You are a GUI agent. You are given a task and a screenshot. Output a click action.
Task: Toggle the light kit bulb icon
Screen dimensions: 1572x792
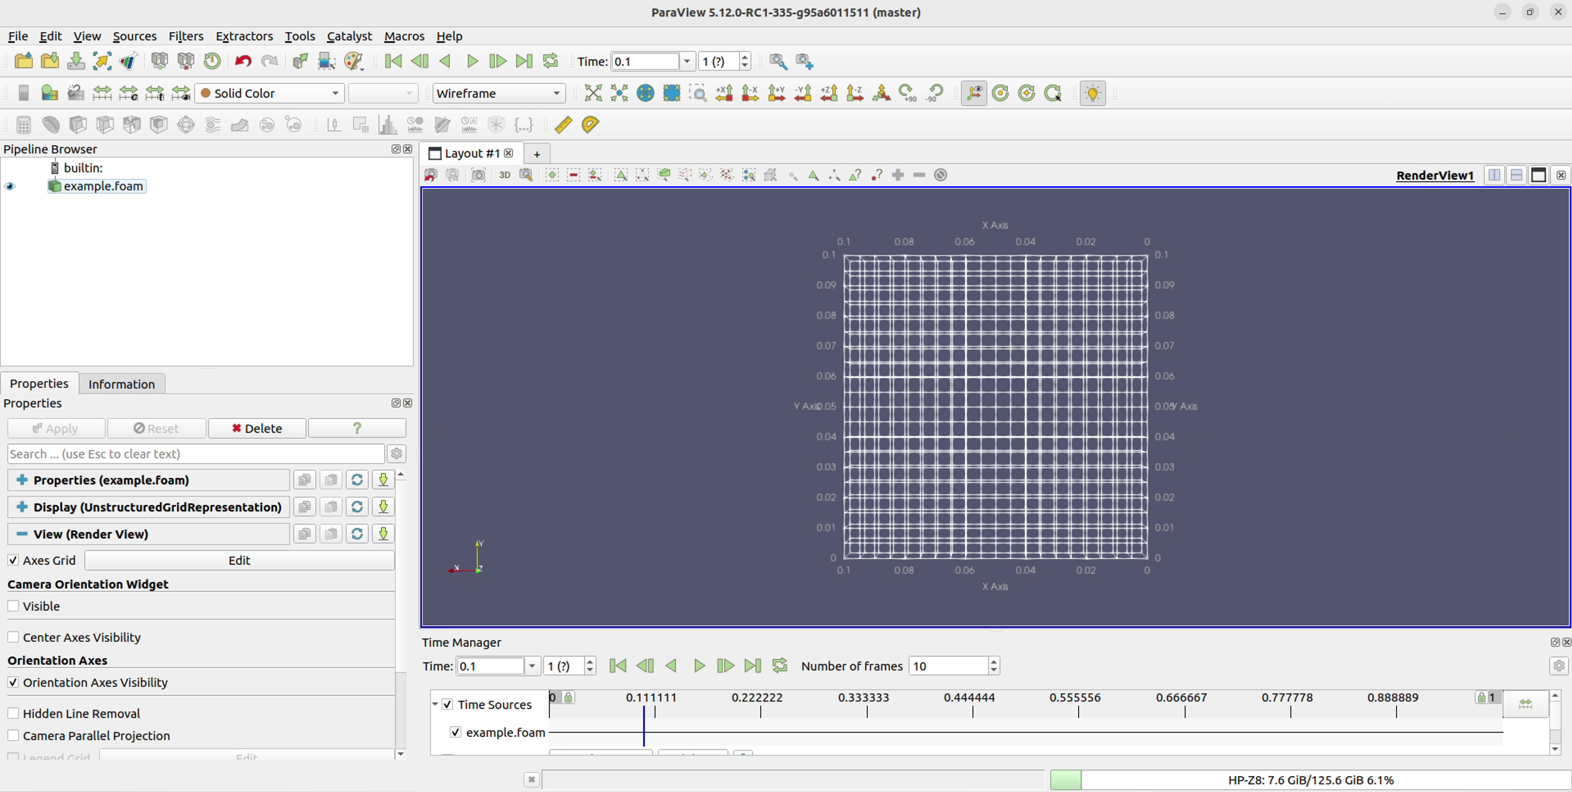click(1092, 93)
